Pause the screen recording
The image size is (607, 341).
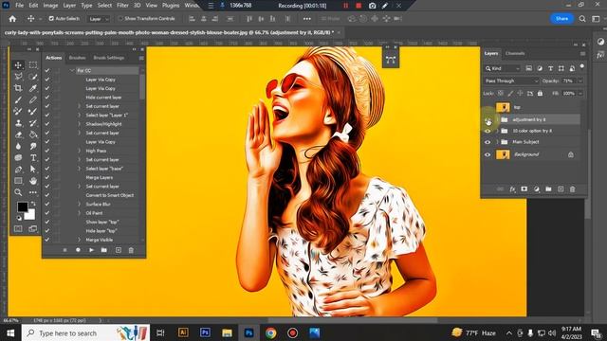tap(345, 6)
